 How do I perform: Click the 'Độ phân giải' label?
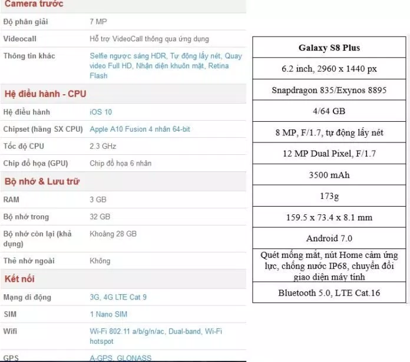click(x=26, y=22)
